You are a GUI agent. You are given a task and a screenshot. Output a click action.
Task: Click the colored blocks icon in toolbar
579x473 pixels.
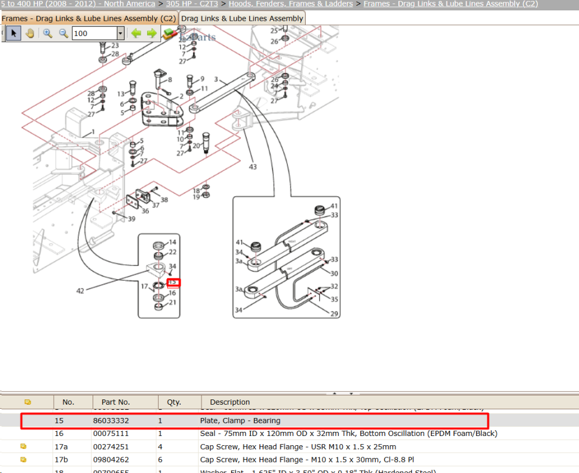[x=170, y=34]
